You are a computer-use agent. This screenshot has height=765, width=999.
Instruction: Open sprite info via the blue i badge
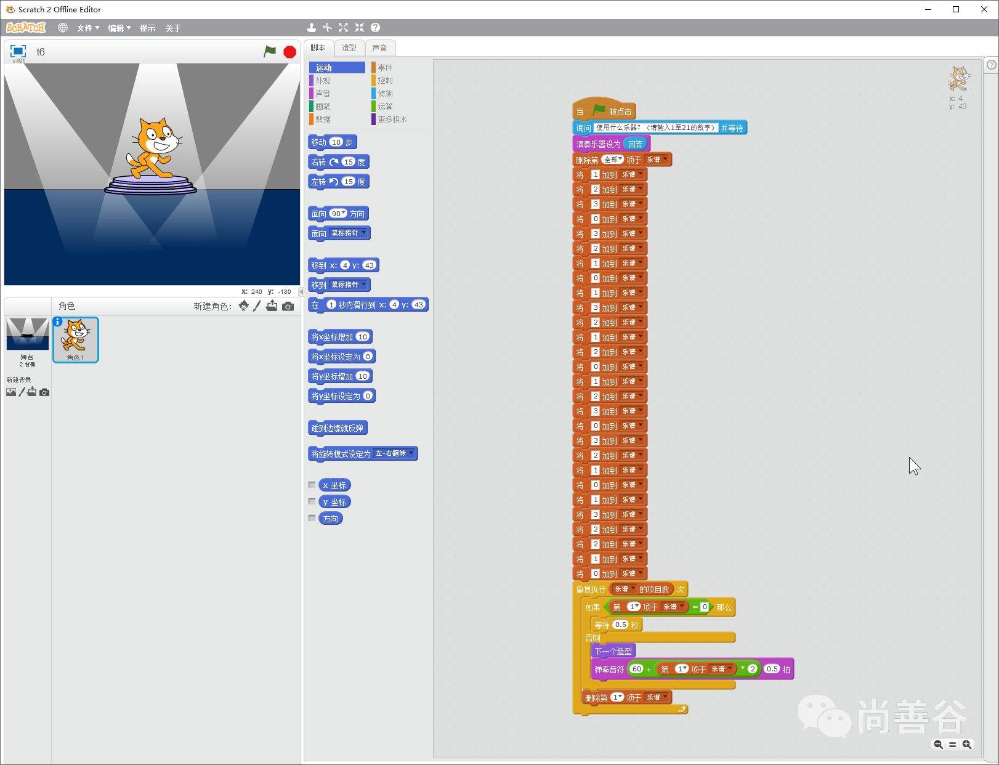(x=57, y=322)
